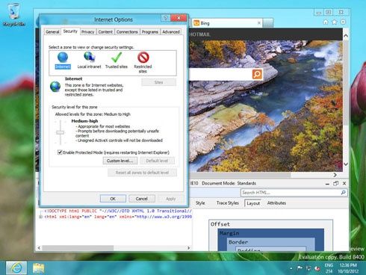Click the Bing tab favicon
Image resolution: width=366 pixels, height=275 pixels.
pyautogui.click(x=196, y=23)
